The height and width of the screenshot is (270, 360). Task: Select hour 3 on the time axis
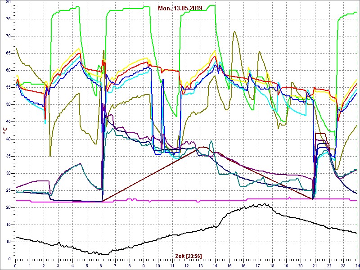click(x=58, y=265)
